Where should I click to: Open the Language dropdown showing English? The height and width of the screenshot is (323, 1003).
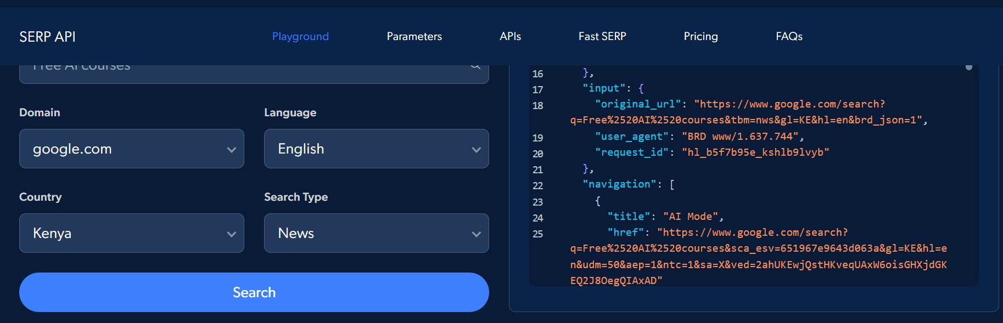coord(377,149)
